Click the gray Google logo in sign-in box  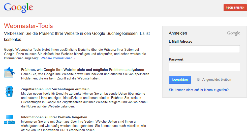233,33
